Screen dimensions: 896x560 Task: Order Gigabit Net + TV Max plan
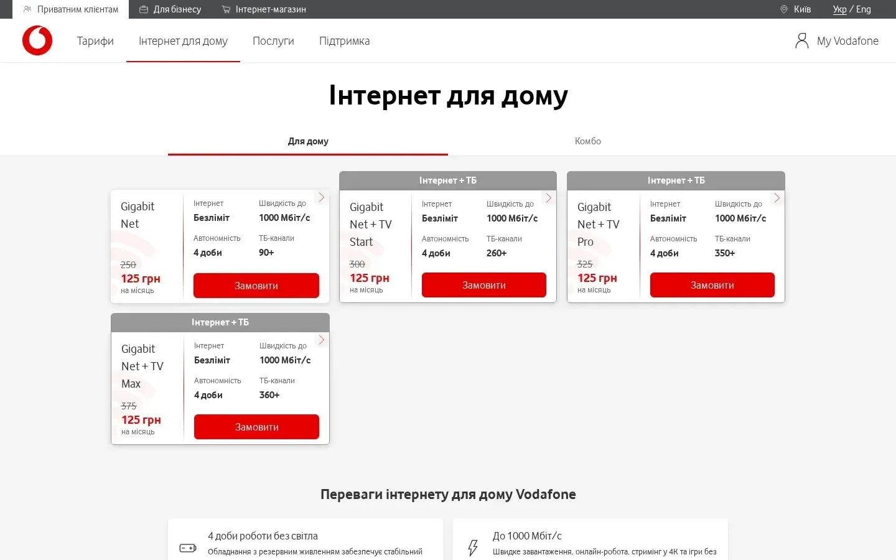[x=256, y=427]
